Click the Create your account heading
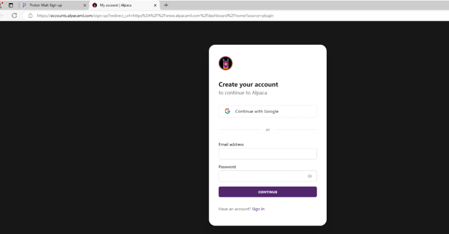This screenshot has width=449, height=234. pos(248,85)
